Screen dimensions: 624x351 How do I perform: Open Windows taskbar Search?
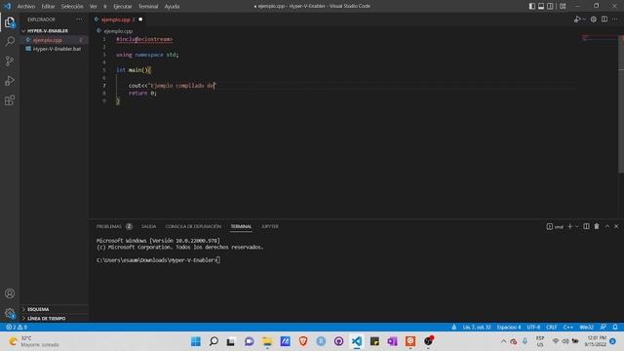click(x=214, y=341)
